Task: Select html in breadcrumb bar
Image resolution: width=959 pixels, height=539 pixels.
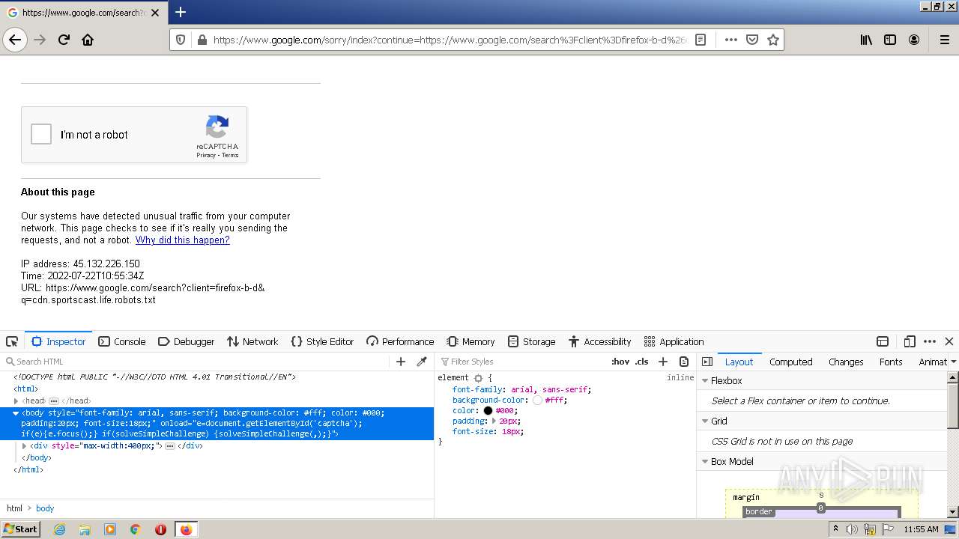Action: (14, 508)
